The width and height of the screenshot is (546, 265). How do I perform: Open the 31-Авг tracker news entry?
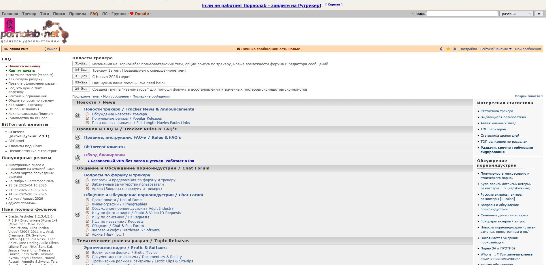point(210,64)
